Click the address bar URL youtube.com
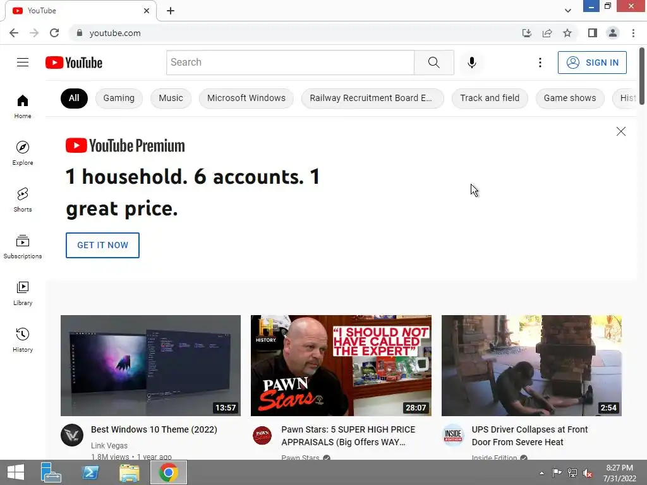The height and width of the screenshot is (485, 647). [x=115, y=33]
